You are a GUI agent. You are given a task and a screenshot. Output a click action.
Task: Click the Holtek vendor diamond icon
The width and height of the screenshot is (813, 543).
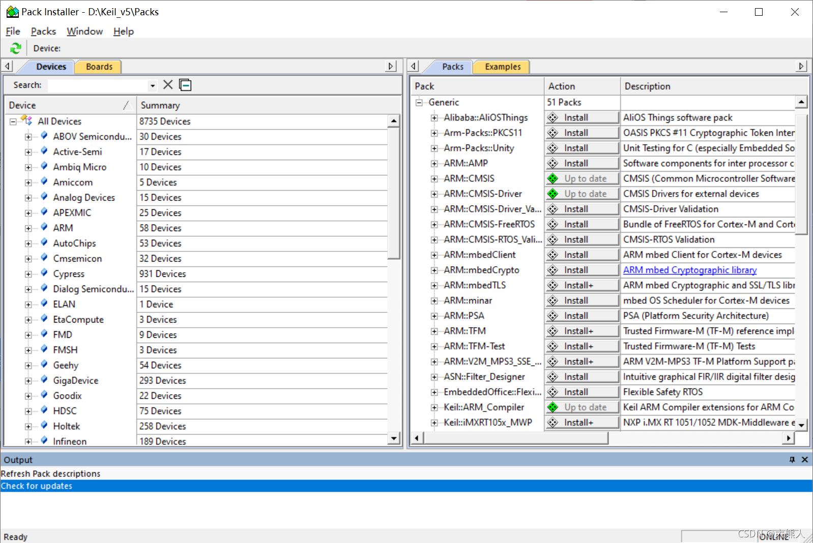pos(44,425)
